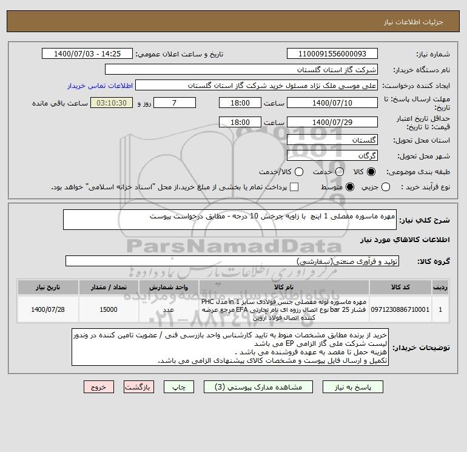Viewport: 467px width, 452px height.
Task: Select جزیی purchase process radio
Action: coord(386,187)
